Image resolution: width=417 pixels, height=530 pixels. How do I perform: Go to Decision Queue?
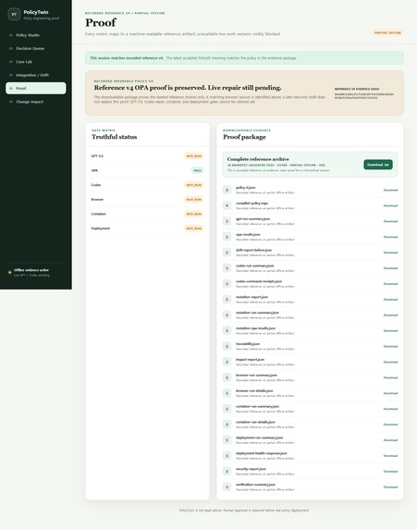36,48
